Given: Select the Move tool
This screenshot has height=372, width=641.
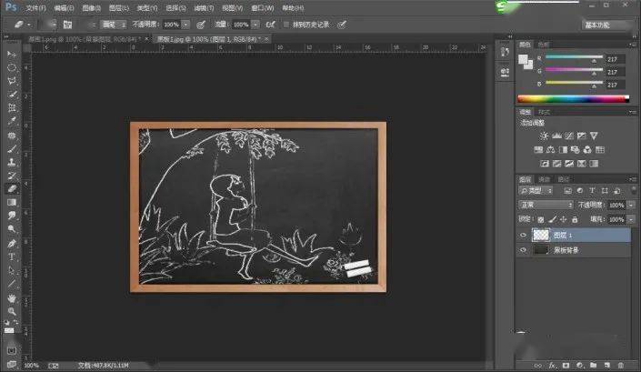Looking at the screenshot, I should (x=12, y=54).
